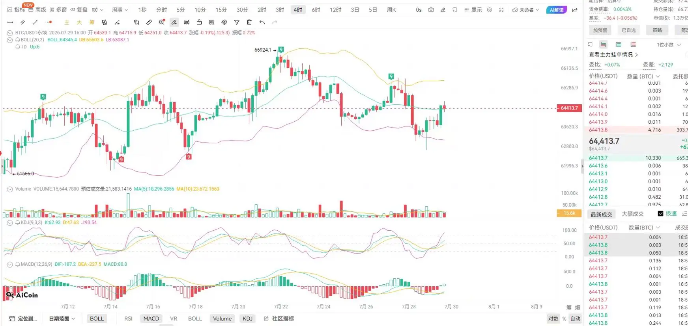Select the ruler measure tool
The width and height of the screenshot is (688, 326).
tap(149, 22)
